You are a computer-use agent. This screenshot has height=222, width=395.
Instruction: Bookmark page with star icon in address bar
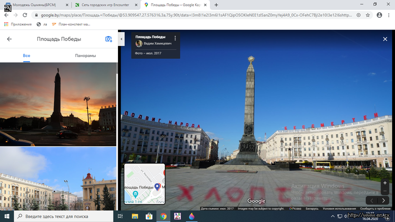367,15
